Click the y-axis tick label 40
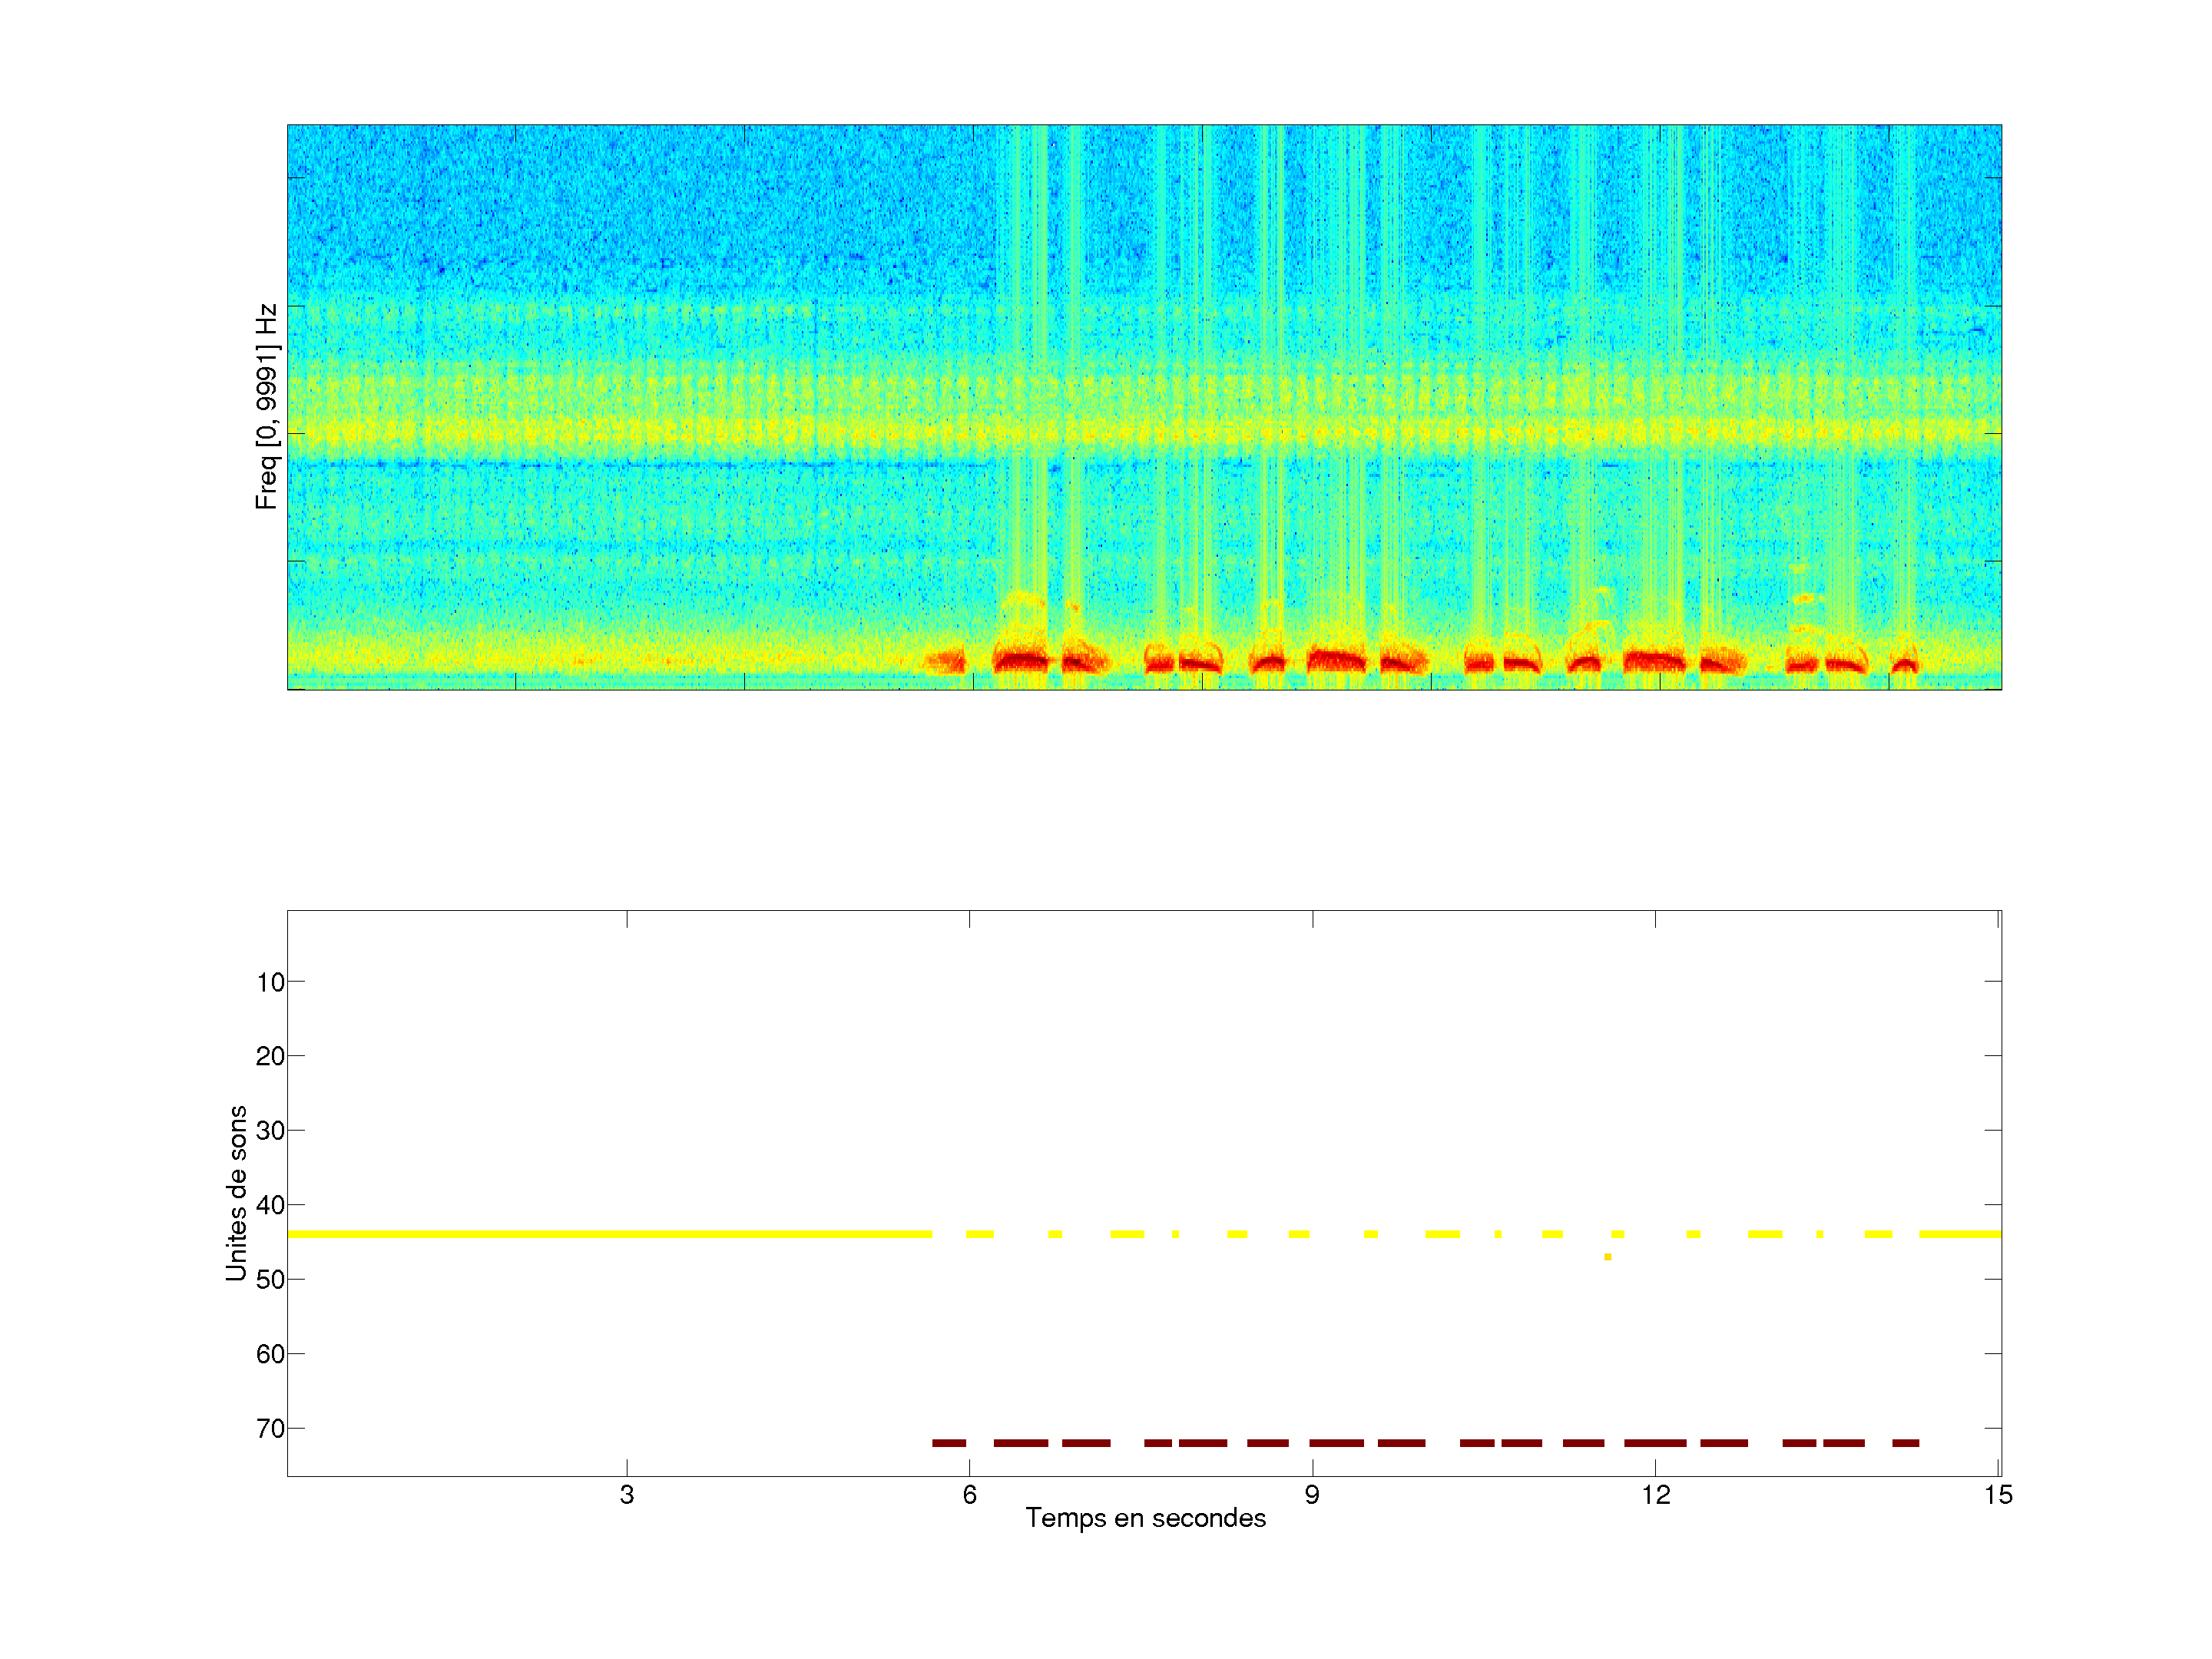The image size is (2212, 1659). 270,1205
